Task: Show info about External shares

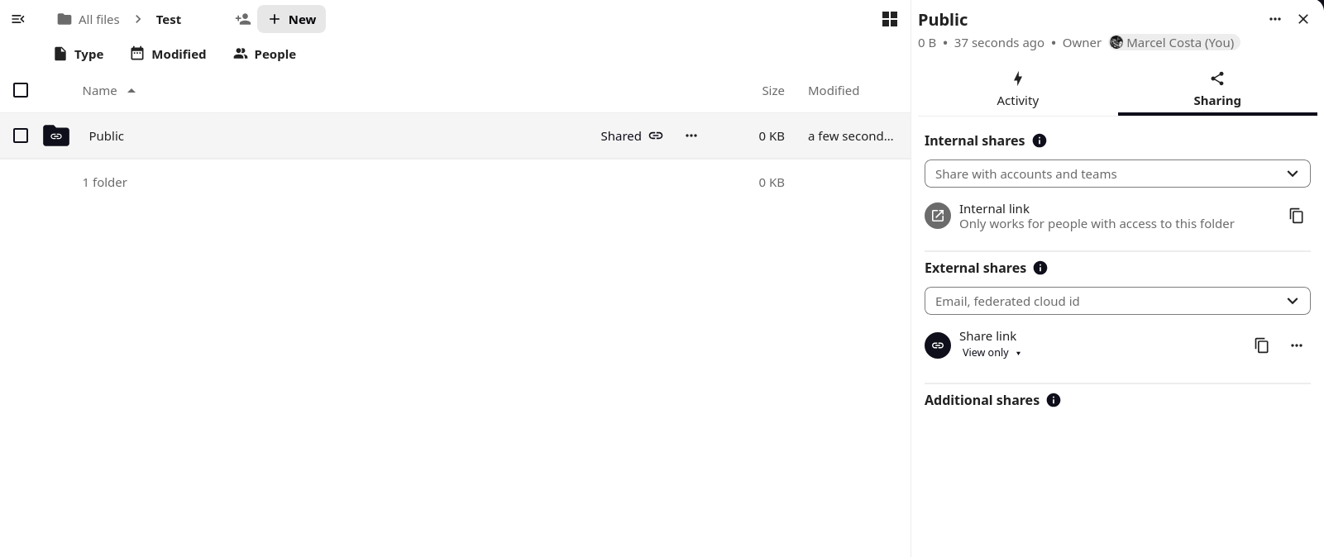Action: pos(1040,268)
